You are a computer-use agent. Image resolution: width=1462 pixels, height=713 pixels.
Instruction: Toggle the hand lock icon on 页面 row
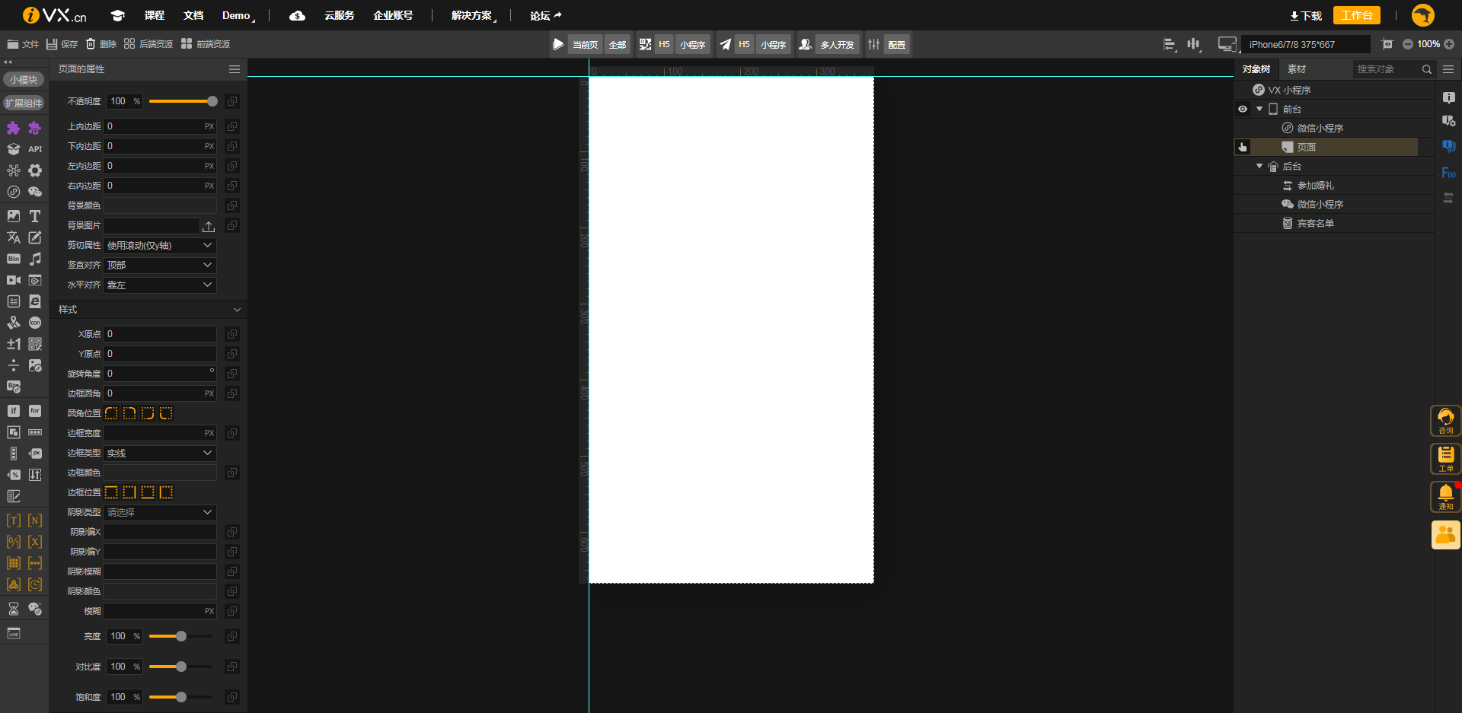click(x=1243, y=147)
